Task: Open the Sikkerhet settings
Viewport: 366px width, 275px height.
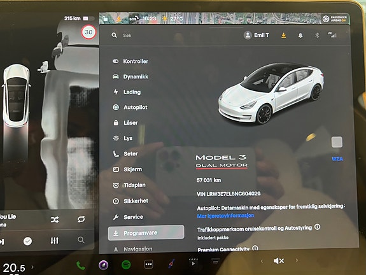Action: pos(130,201)
